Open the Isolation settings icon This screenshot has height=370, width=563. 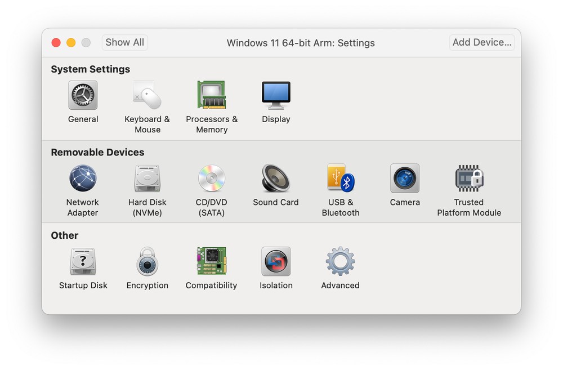point(276,261)
